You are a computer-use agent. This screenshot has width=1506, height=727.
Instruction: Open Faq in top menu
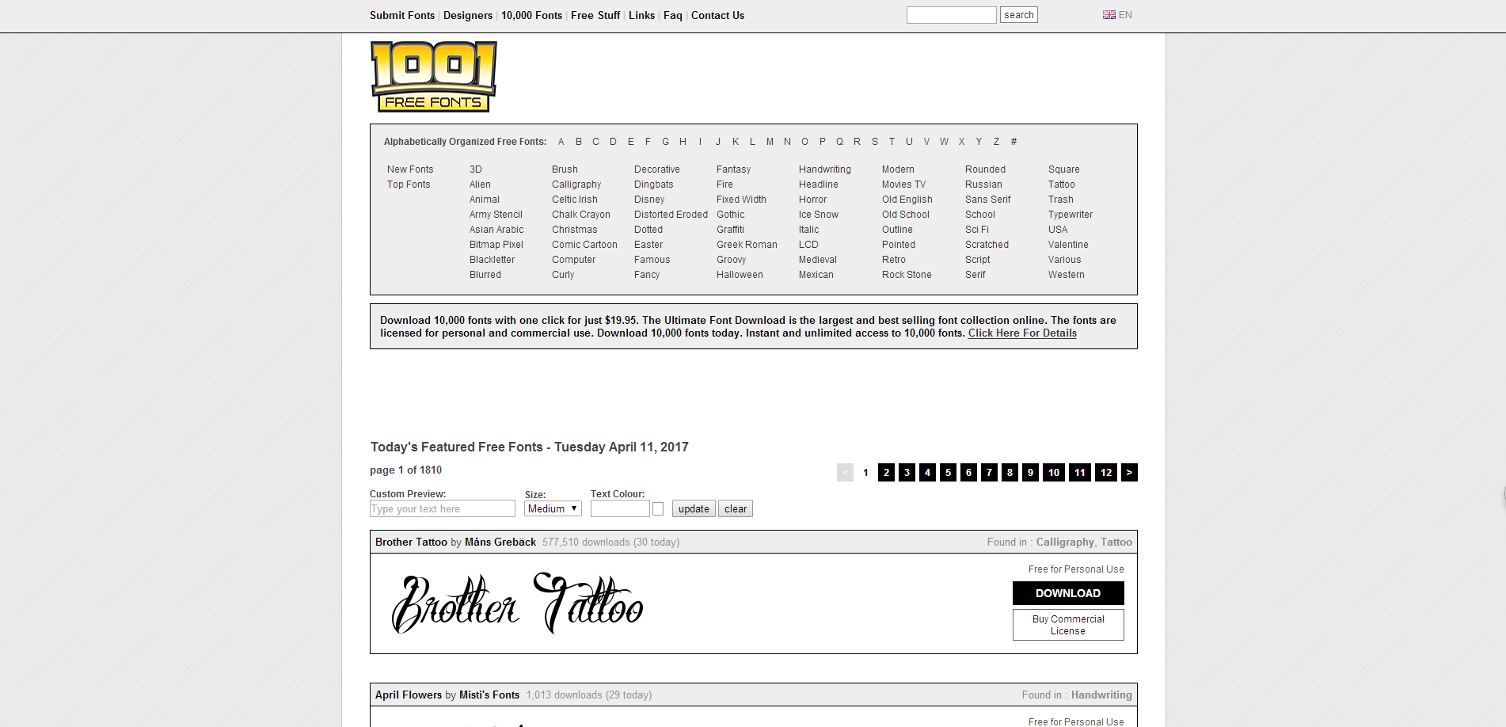click(x=673, y=15)
